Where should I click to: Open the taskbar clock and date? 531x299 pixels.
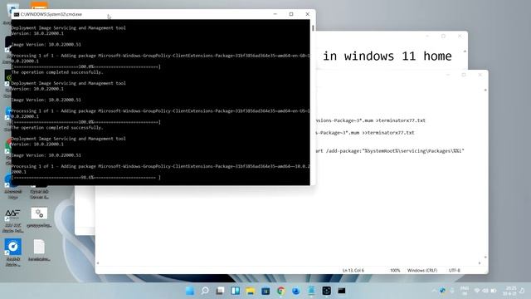point(509,291)
